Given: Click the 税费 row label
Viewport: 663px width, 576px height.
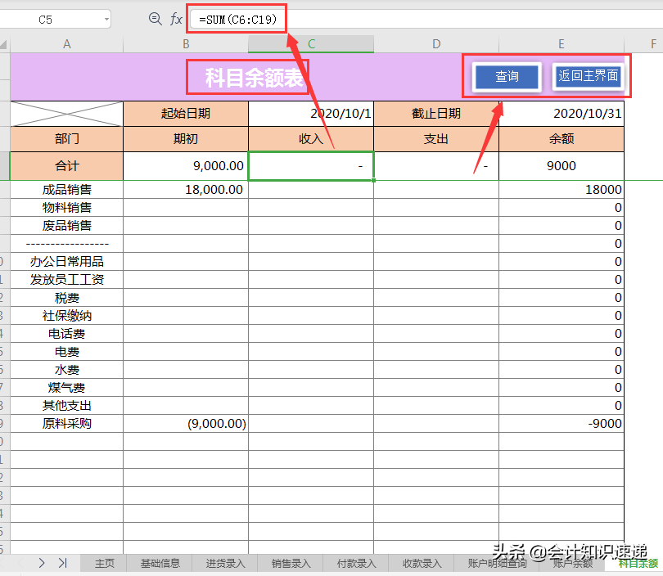Looking at the screenshot, I should click(66, 298).
